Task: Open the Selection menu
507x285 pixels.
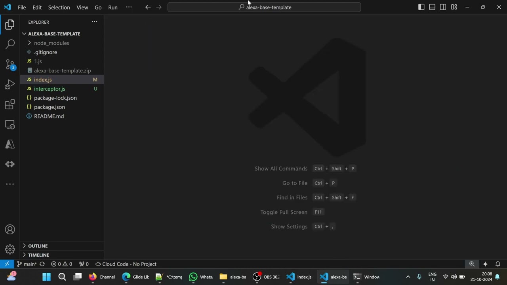Action: (59, 7)
